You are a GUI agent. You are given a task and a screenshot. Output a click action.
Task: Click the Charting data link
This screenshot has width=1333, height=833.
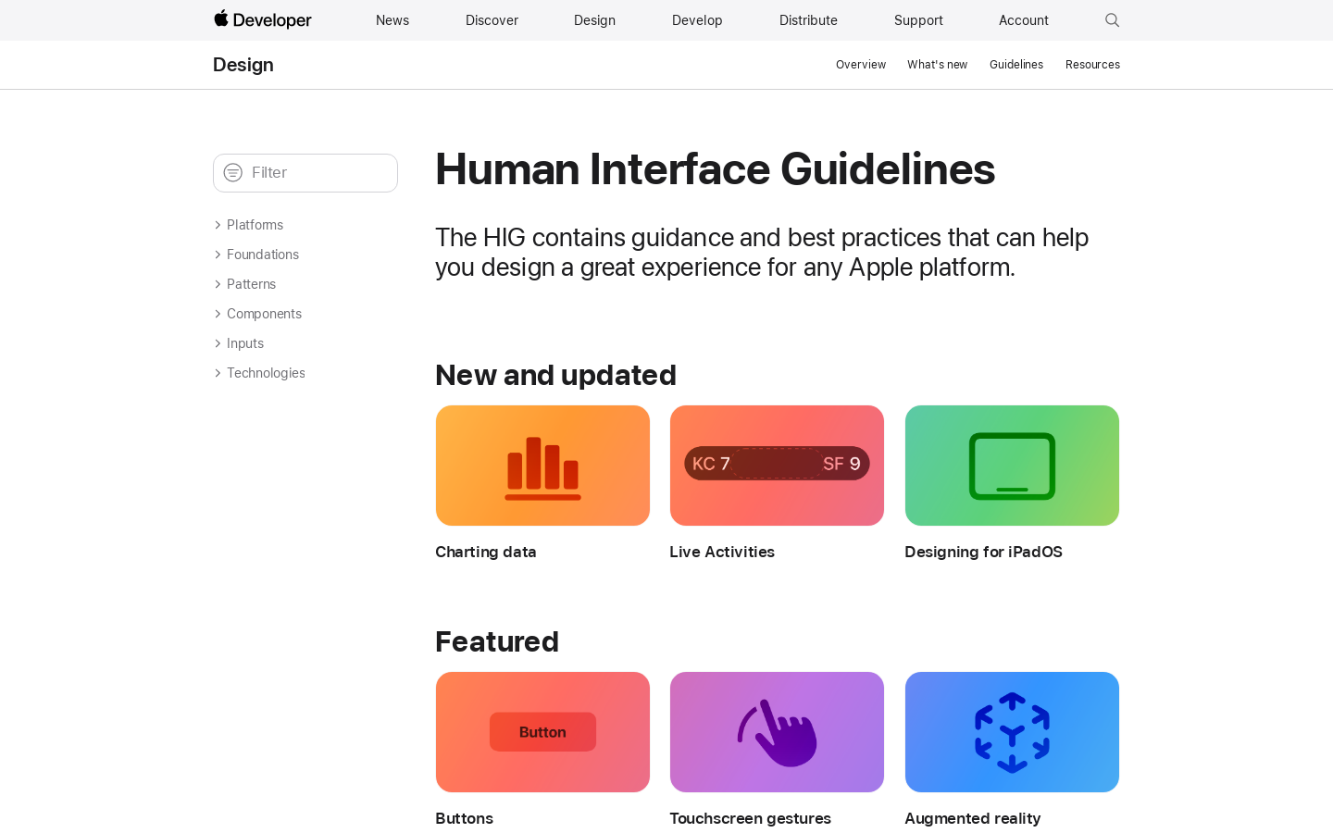click(485, 552)
